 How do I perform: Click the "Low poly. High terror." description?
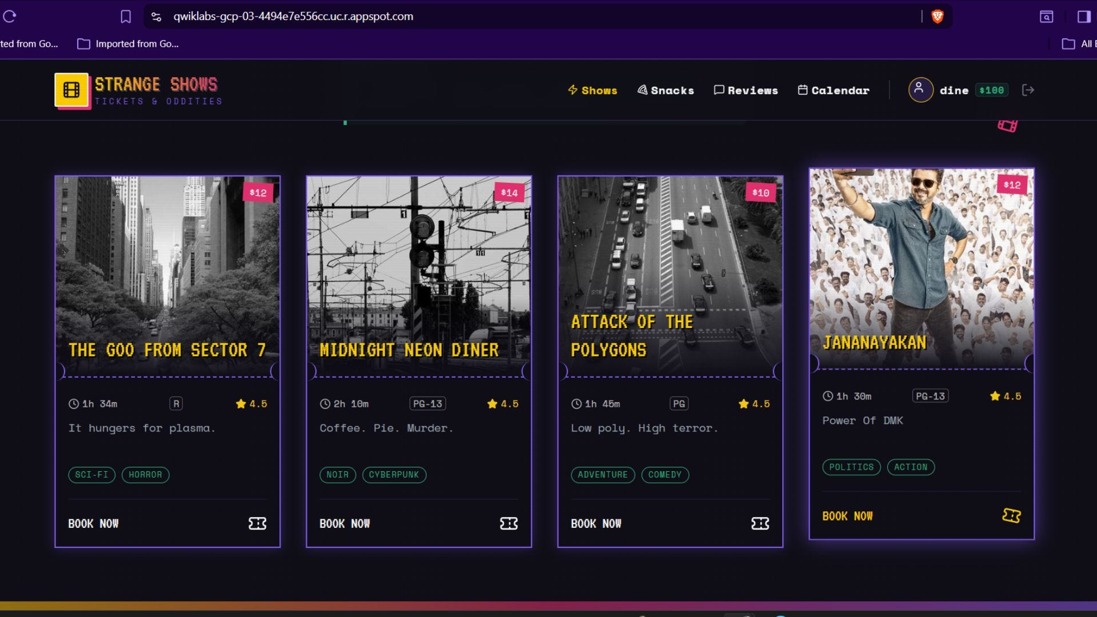tap(644, 428)
